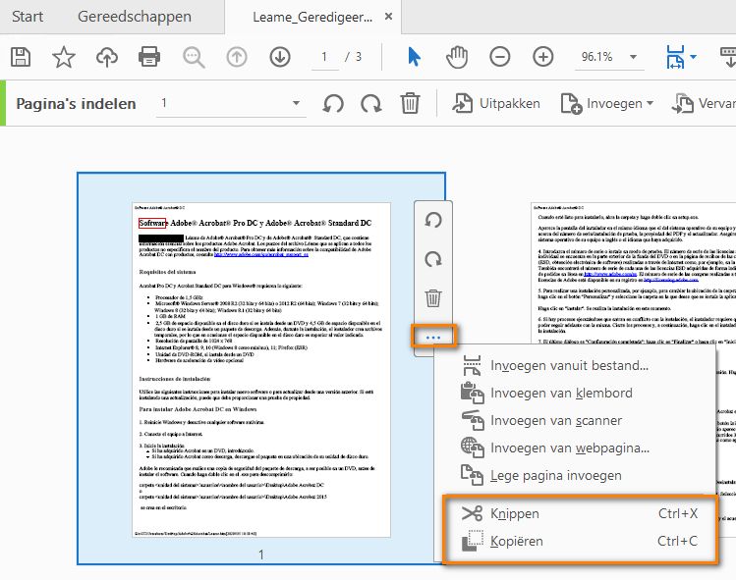Viewport: 736px width, 580px height.
Task: Delete pages via toolbar trash icon
Action: coord(410,103)
